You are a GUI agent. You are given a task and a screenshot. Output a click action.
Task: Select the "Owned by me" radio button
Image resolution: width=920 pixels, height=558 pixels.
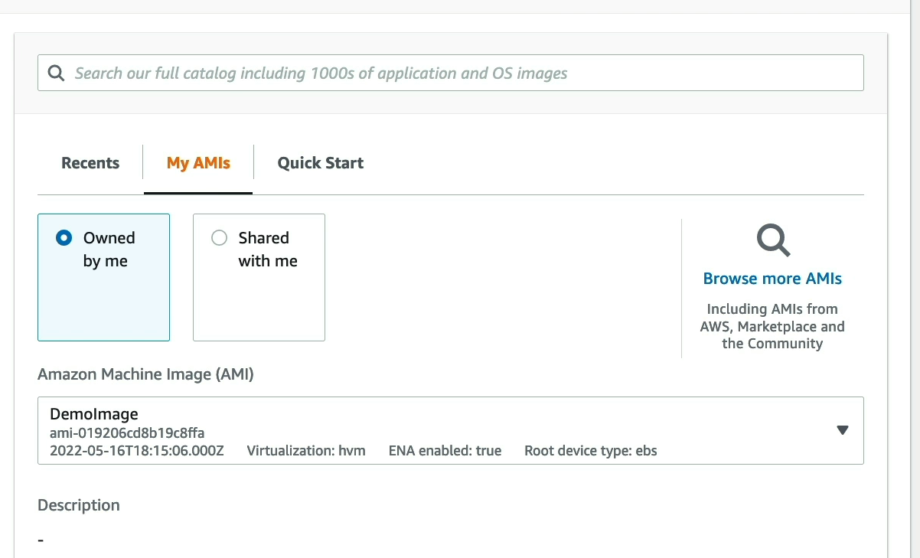coord(64,238)
